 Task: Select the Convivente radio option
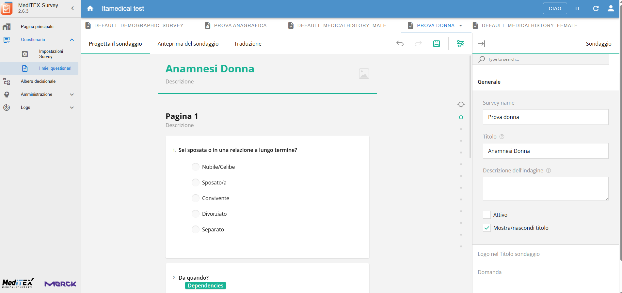[x=196, y=198]
